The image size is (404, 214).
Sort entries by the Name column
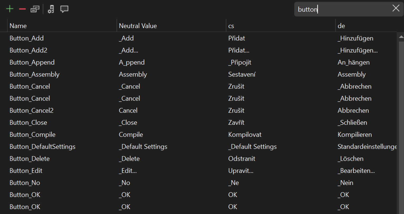pyautogui.click(x=18, y=26)
